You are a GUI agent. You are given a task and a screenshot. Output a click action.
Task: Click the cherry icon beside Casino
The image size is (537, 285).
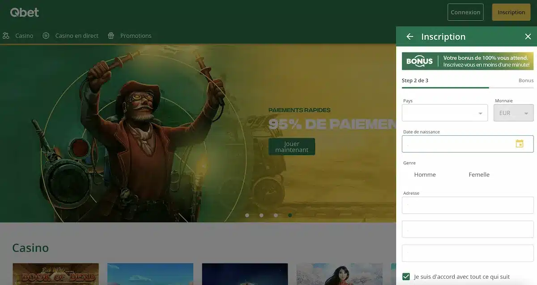point(6,36)
